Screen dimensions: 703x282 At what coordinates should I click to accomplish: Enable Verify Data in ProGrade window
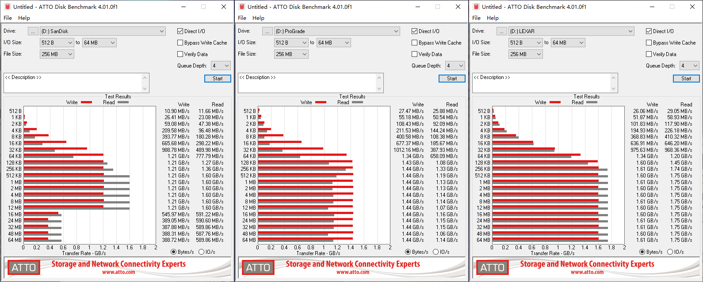pos(415,54)
